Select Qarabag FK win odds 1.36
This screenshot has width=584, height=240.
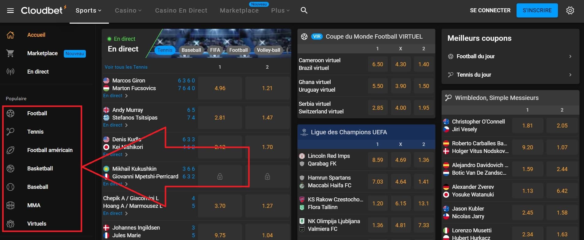pyautogui.click(x=424, y=160)
